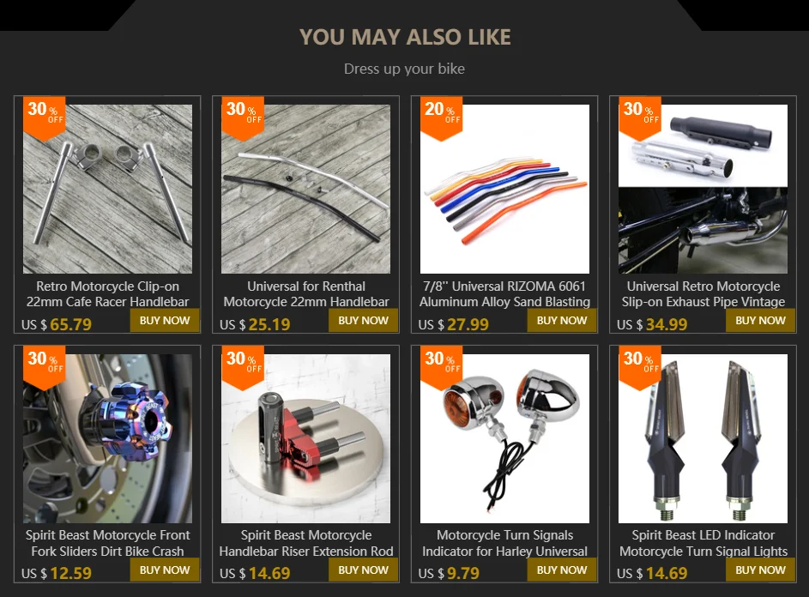The height and width of the screenshot is (597, 809).
Task: Click BUY NOW for the $25.19 handlebar
Action: pos(363,321)
